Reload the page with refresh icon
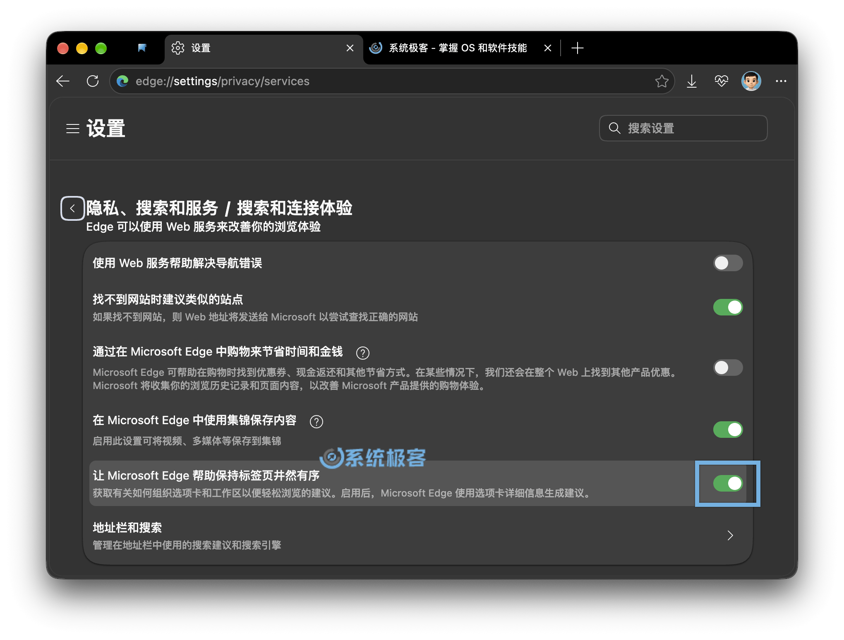The width and height of the screenshot is (844, 640). point(93,81)
